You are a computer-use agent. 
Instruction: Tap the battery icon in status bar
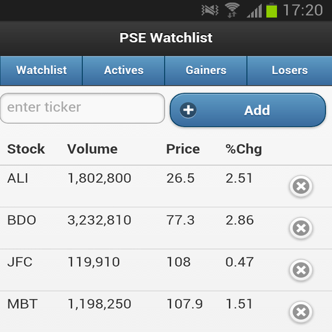(272, 10)
